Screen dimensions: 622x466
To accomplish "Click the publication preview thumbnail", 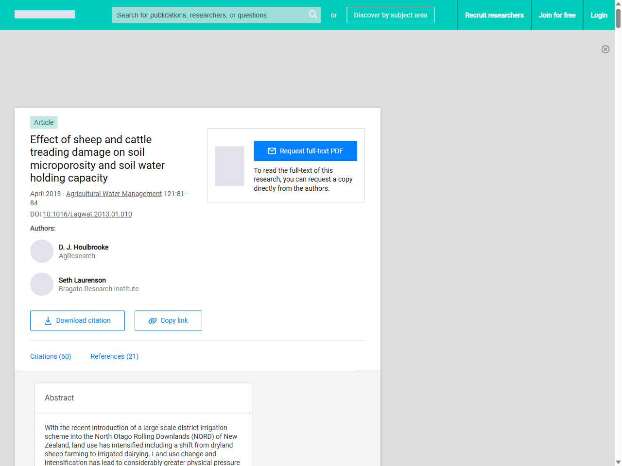I will (229, 166).
